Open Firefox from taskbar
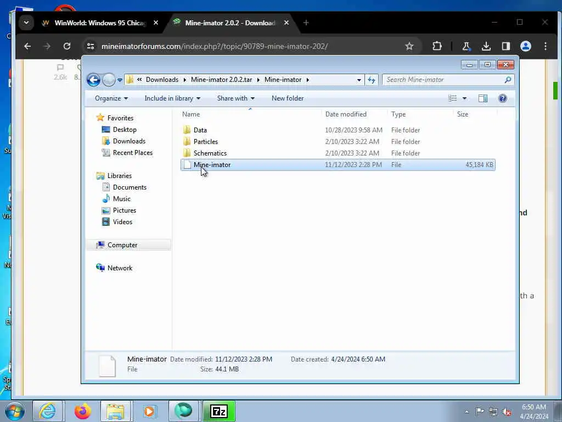This screenshot has width=562, height=422. [x=82, y=411]
